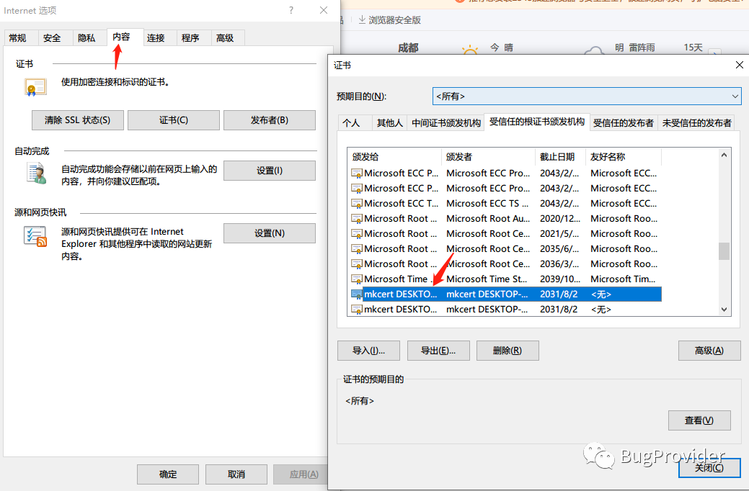Click the certificate list scrollbar thumb
Screen dimensions: 749x491
[724, 251]
